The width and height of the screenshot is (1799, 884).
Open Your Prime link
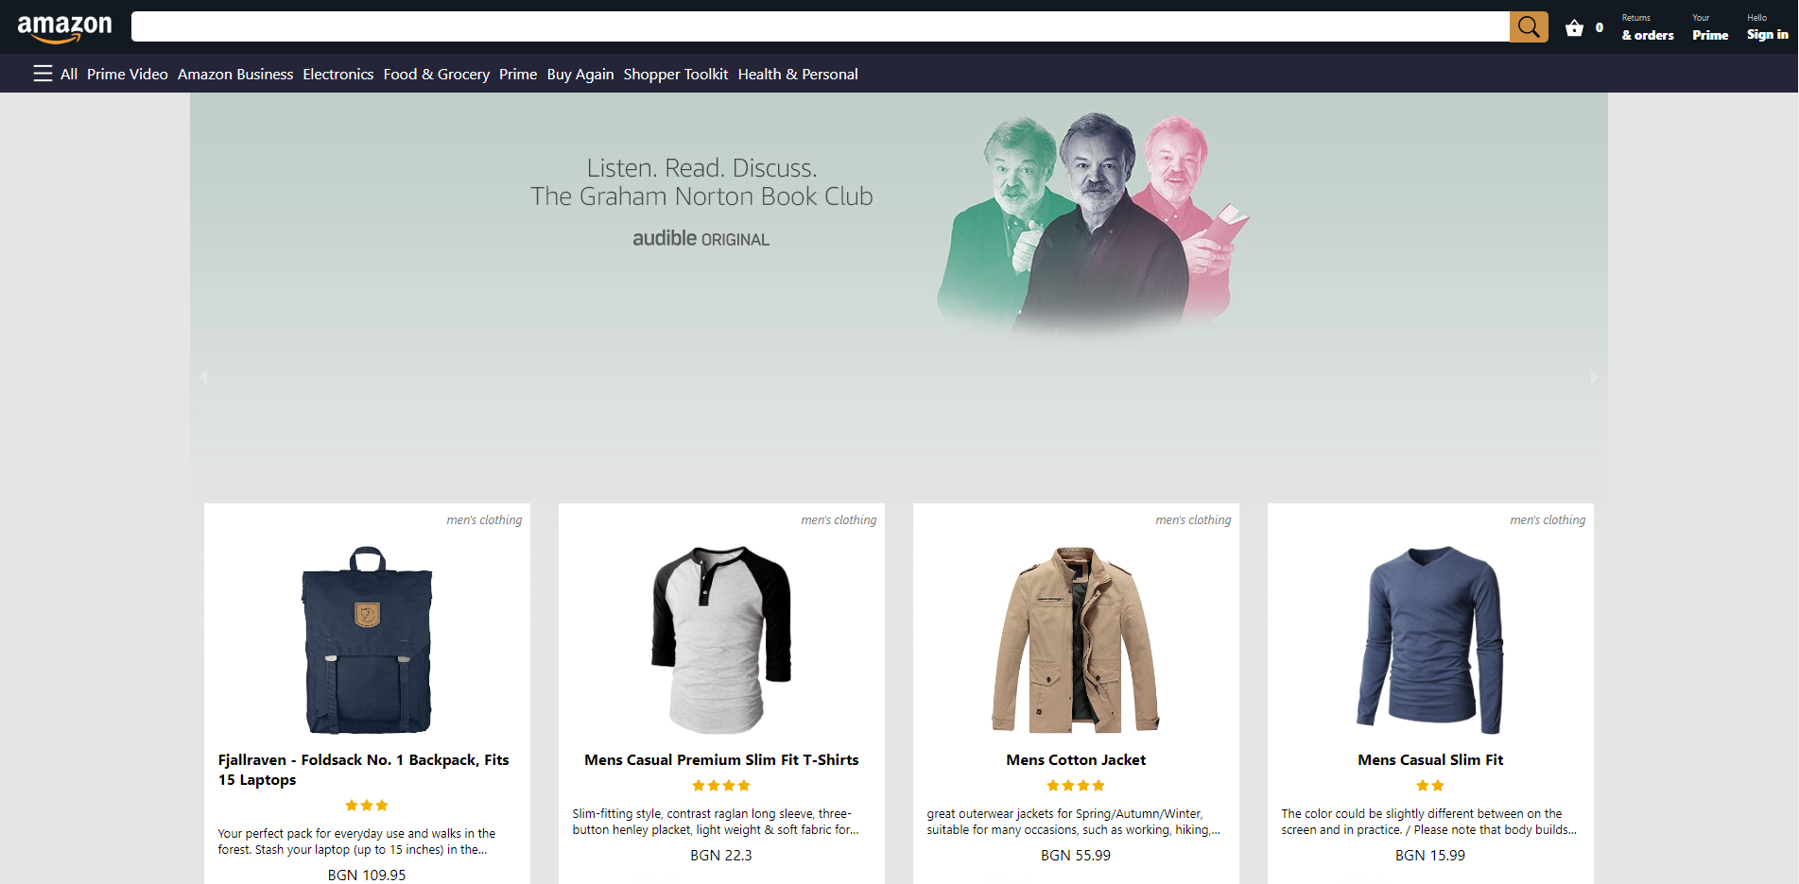click(x=1709, y=27)
